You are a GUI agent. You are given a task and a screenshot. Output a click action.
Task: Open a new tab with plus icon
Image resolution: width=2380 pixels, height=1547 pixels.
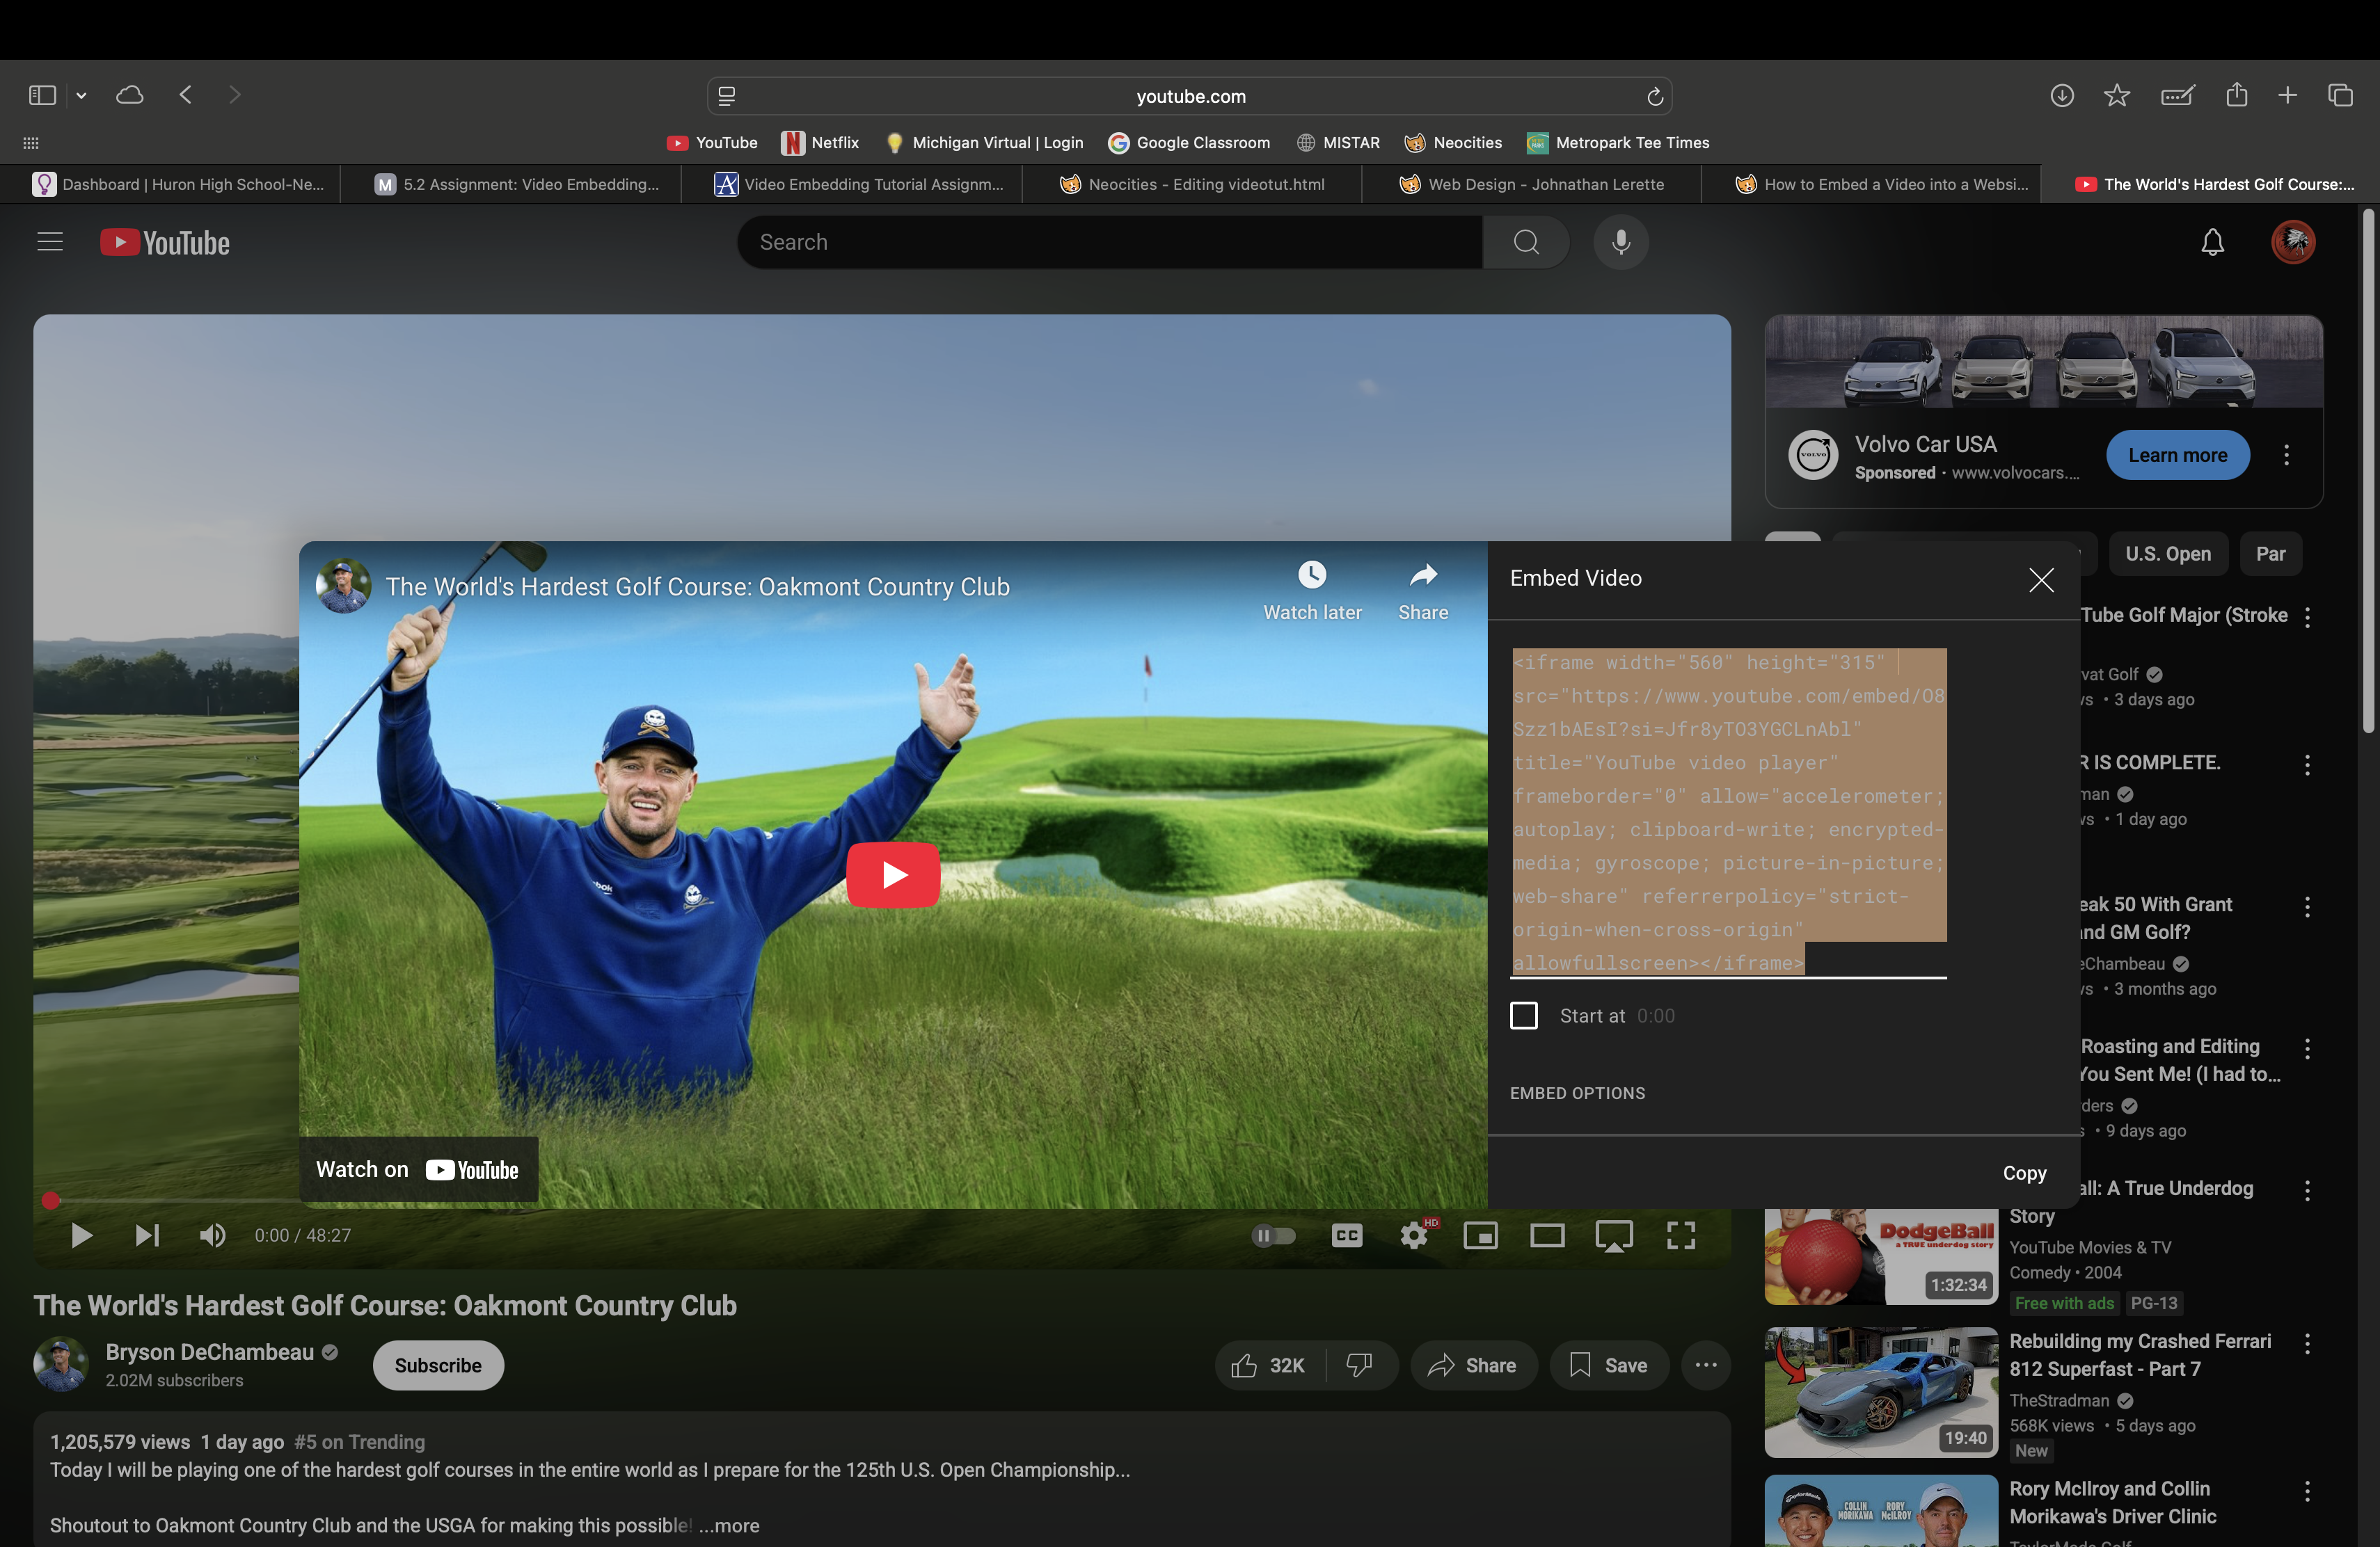click(x=2288, y=96)
